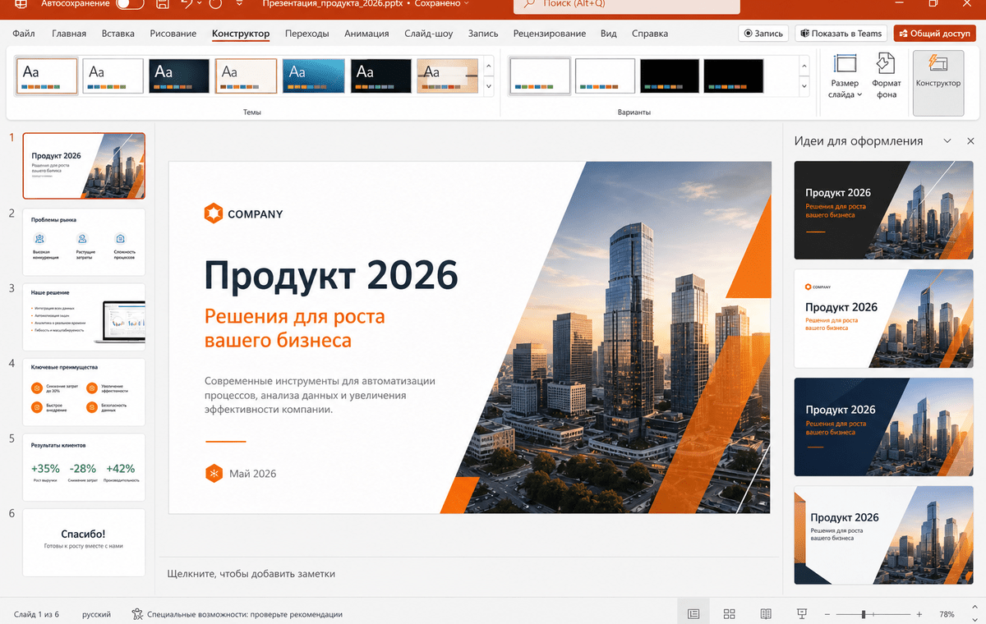Apply the bright blue gradient theme
This screenshot has width=986, height=624.
[x=313, y=76]
